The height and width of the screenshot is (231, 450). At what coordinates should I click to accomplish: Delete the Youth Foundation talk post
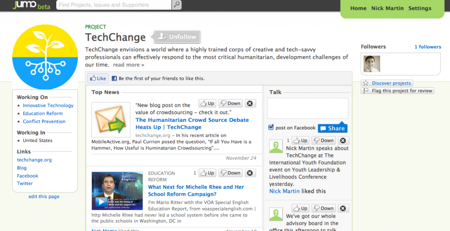(x=343, y=140)
